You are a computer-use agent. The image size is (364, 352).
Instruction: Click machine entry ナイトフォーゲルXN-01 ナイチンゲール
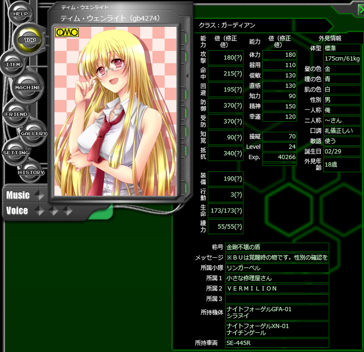pyautogui.click(x=277, y=329)
